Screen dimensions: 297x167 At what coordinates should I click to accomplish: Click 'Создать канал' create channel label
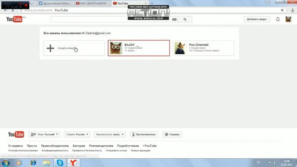(66, 48)
